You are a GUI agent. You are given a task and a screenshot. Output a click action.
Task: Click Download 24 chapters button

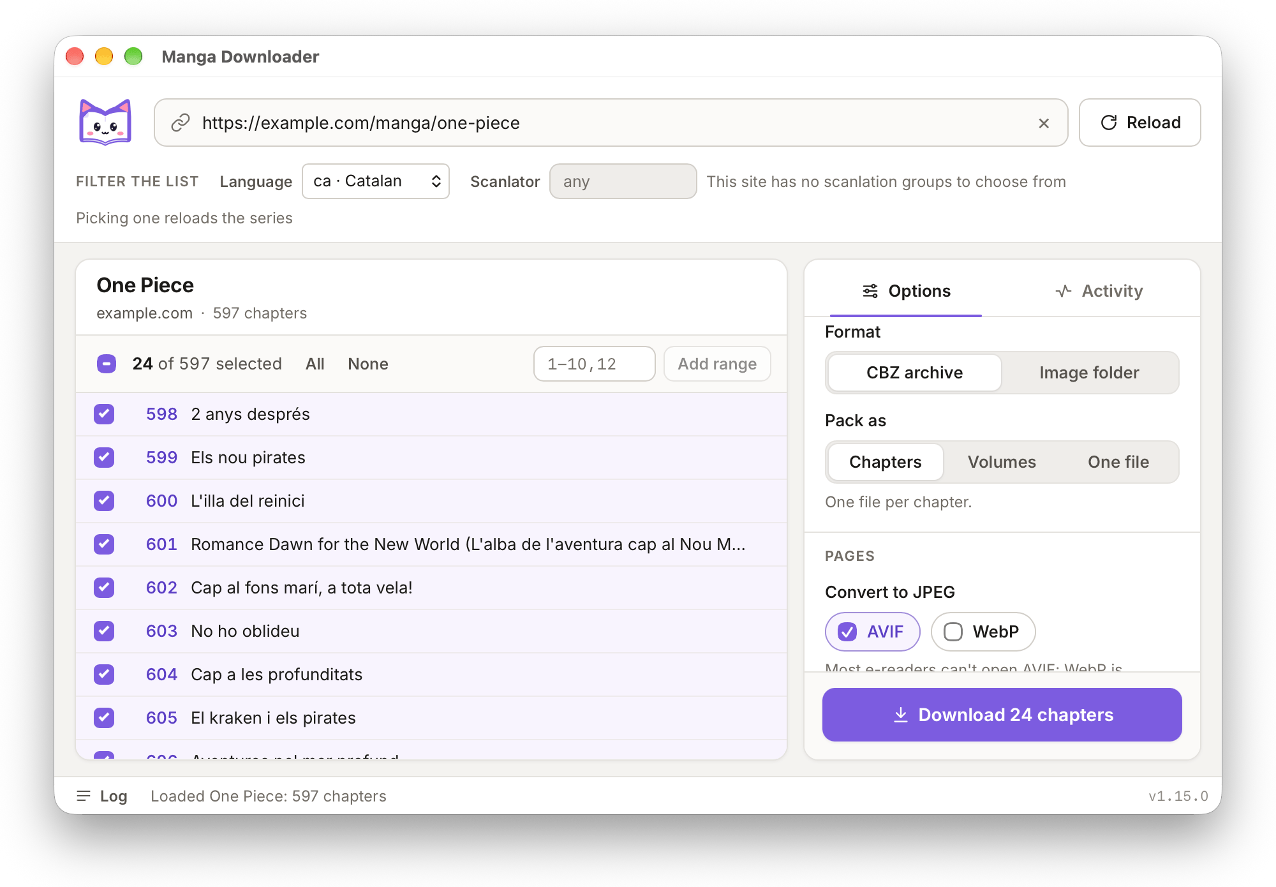[1002, 715]
